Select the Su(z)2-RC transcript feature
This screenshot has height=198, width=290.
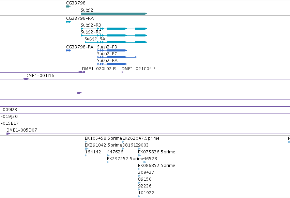coord(114,35)
